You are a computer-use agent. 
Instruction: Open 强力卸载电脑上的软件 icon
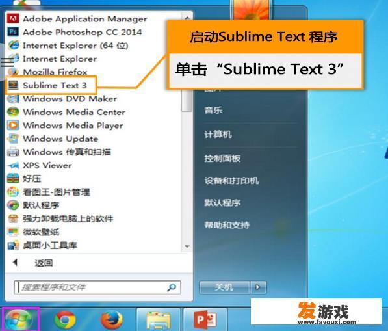click(x=13, y=218)
